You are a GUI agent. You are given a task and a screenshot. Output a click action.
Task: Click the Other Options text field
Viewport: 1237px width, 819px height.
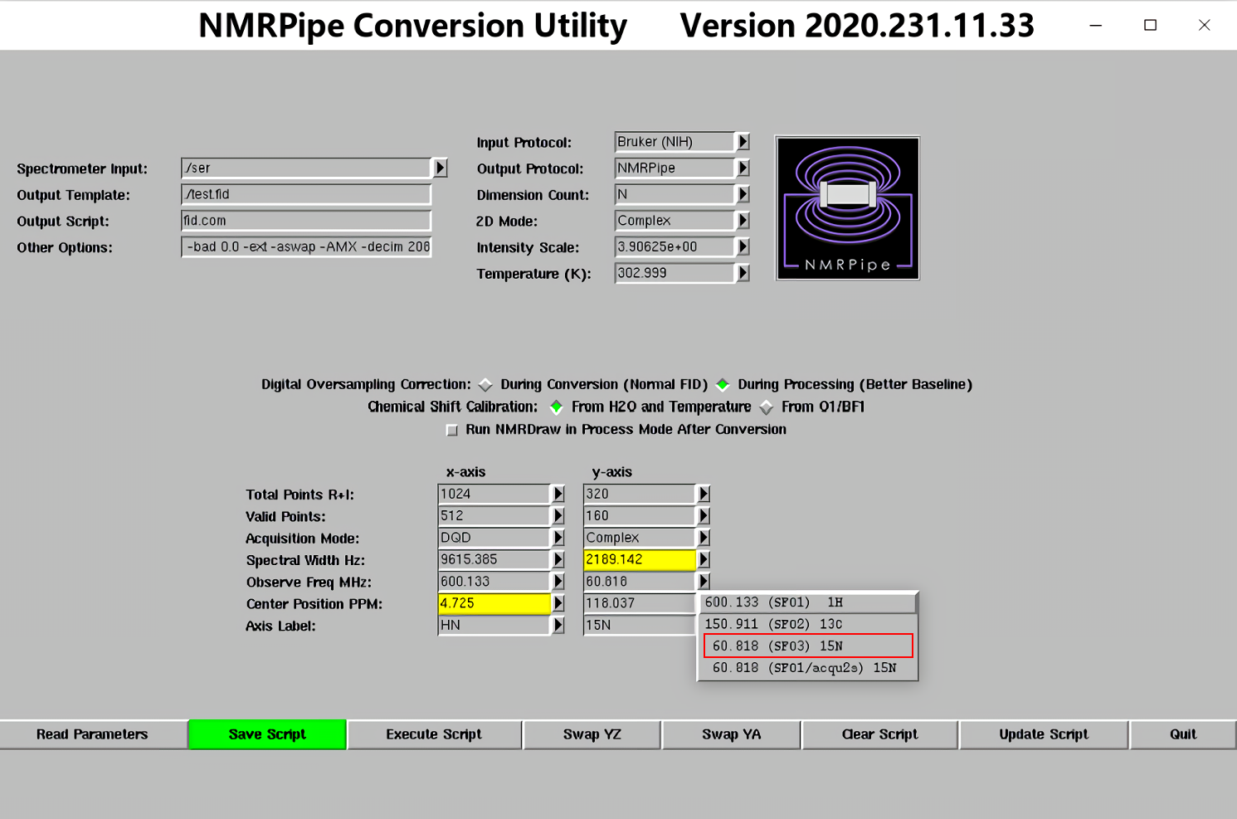point(306,246)
